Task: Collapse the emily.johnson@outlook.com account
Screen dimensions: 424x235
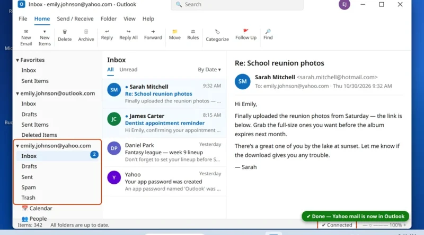Action: pos(17,93)
